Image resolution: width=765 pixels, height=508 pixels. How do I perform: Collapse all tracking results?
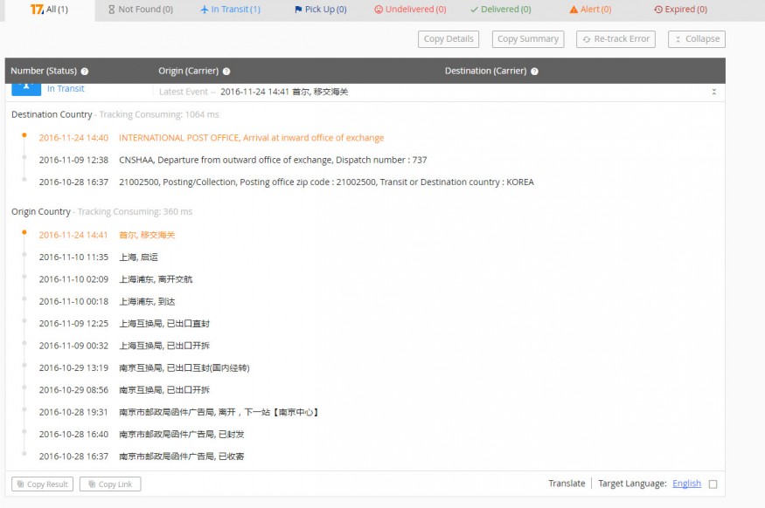pos(696,39)
